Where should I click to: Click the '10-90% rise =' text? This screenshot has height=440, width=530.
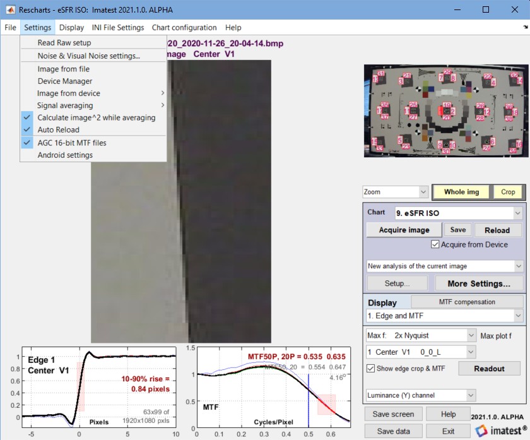click(145, 379)
